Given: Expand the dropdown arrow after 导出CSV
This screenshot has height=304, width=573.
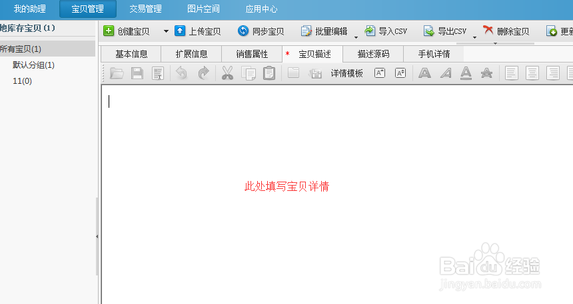Looking at the screenshot, I should pos(474,37).
